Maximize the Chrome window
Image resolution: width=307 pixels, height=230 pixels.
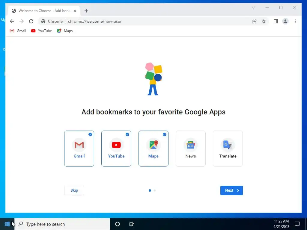click(281, 7)
